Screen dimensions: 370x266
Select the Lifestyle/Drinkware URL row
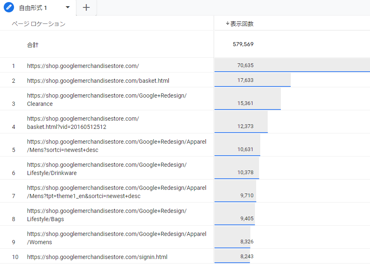pyautogui.click(x=107, y=169)
